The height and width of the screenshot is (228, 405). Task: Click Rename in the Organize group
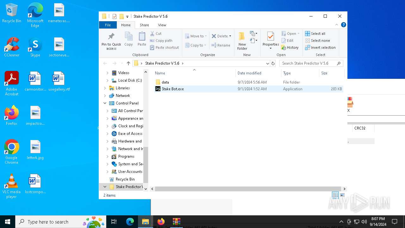tap(221, 45)
